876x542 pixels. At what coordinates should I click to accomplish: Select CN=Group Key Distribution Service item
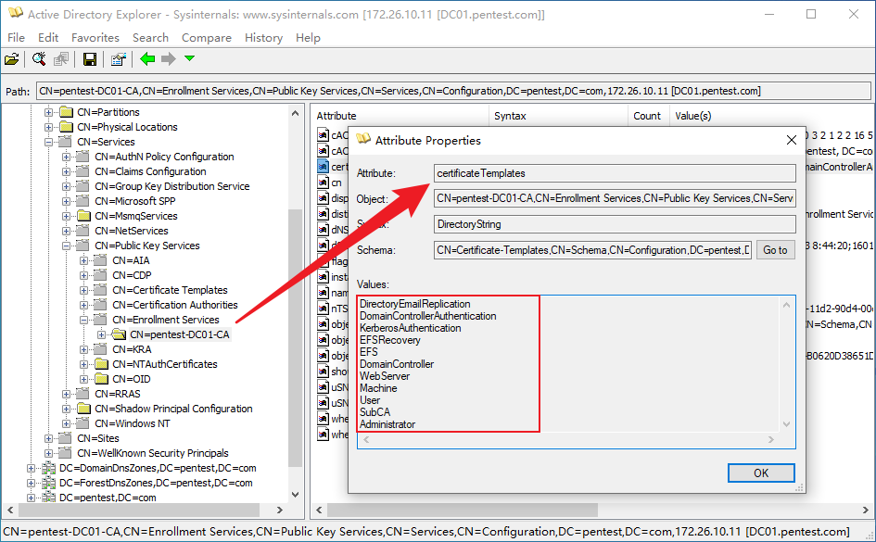click(x=172, y=186)
